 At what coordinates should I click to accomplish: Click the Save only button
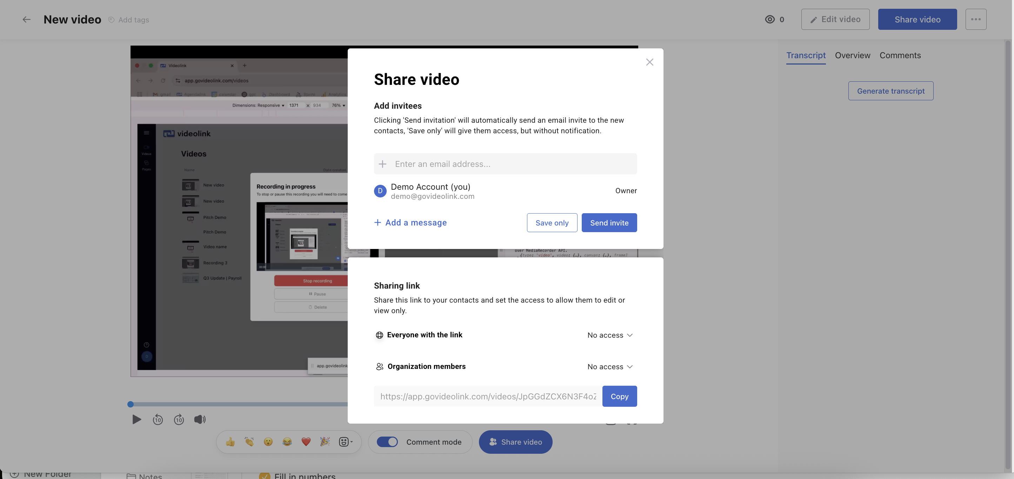(552, 223)
